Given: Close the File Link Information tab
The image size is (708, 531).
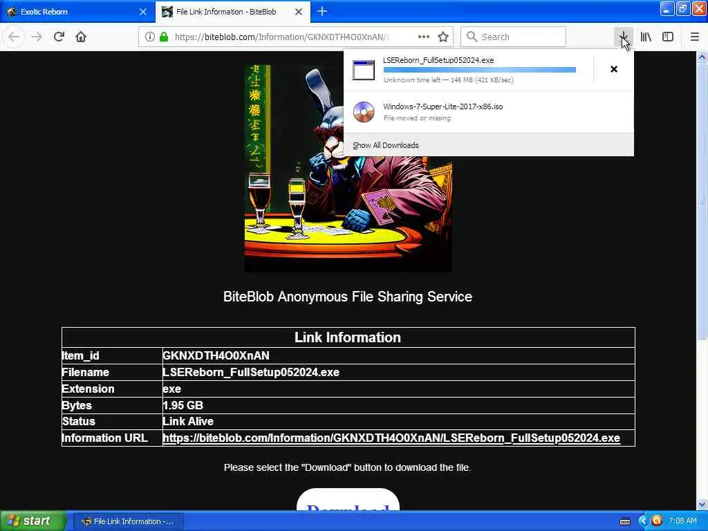Looking at the screenshot, I should [299, 12].
